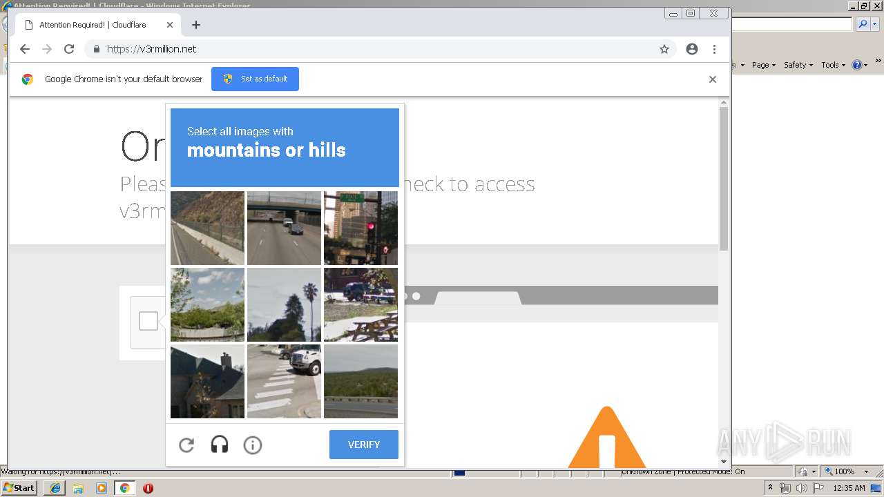
Task: Switch to the audio captcha challenge
Action: point(220,445)
